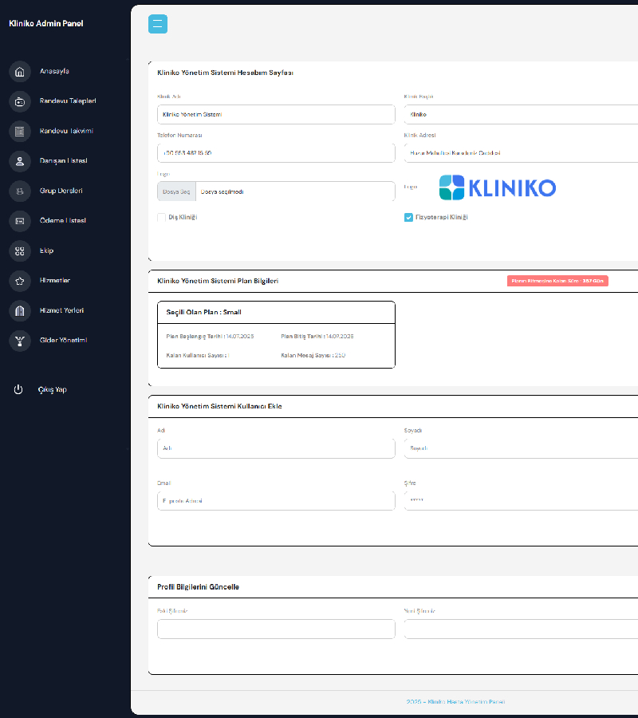Select Ödeme Listesi menu label
The width and height of the screenshot is (638, 718).
coord(63,221)
